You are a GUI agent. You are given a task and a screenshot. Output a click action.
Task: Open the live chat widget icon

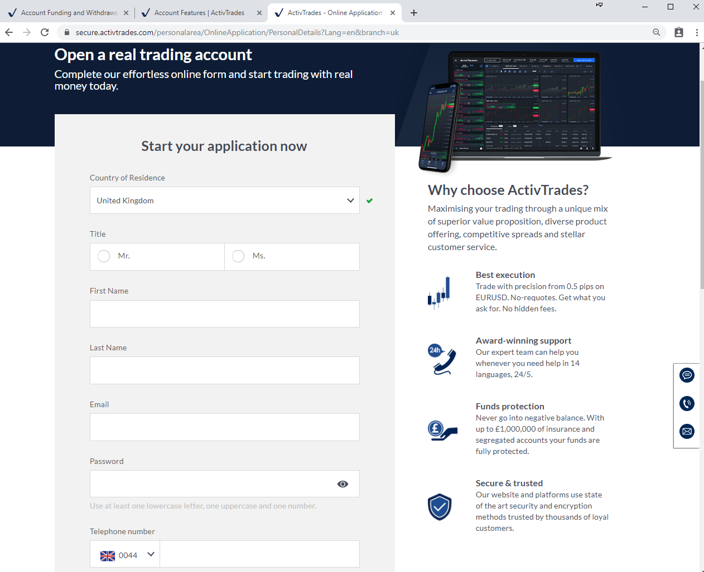click(687, 375)
